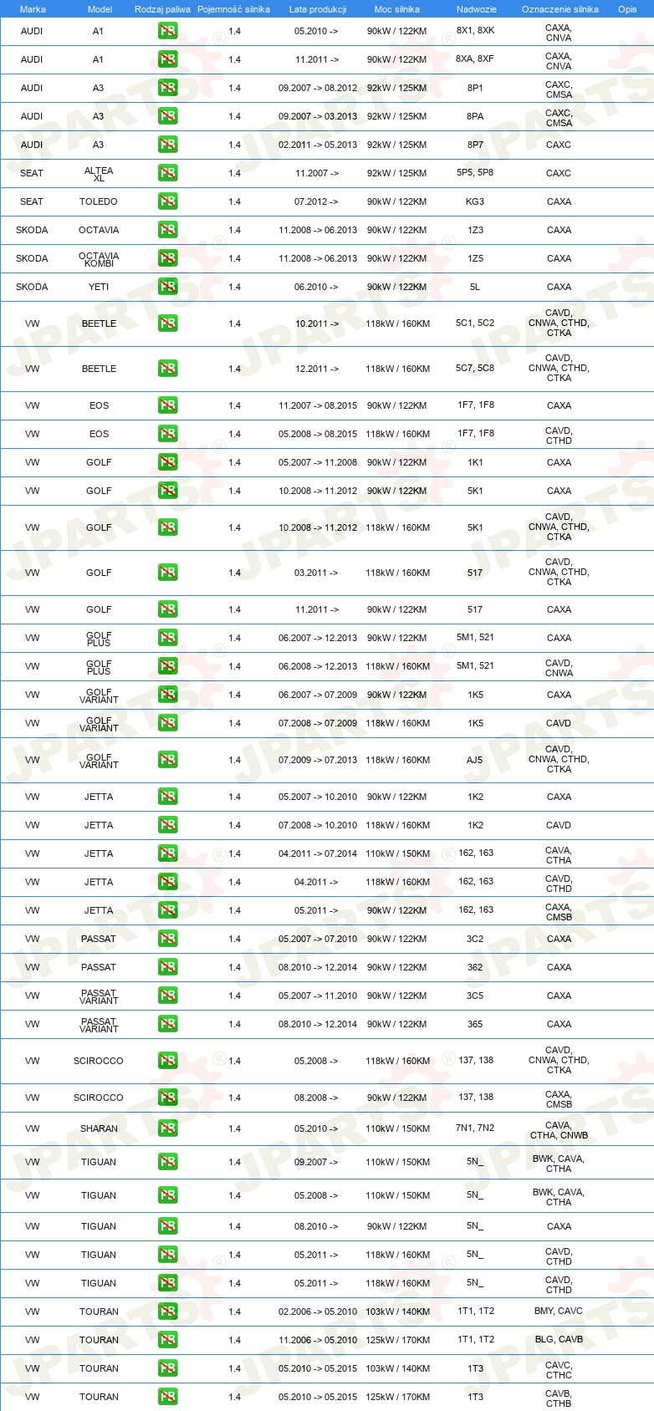Click the Rodzaj paliwa column header
The width and height of the screenshot is (654, 1411).
pos(162,9)
